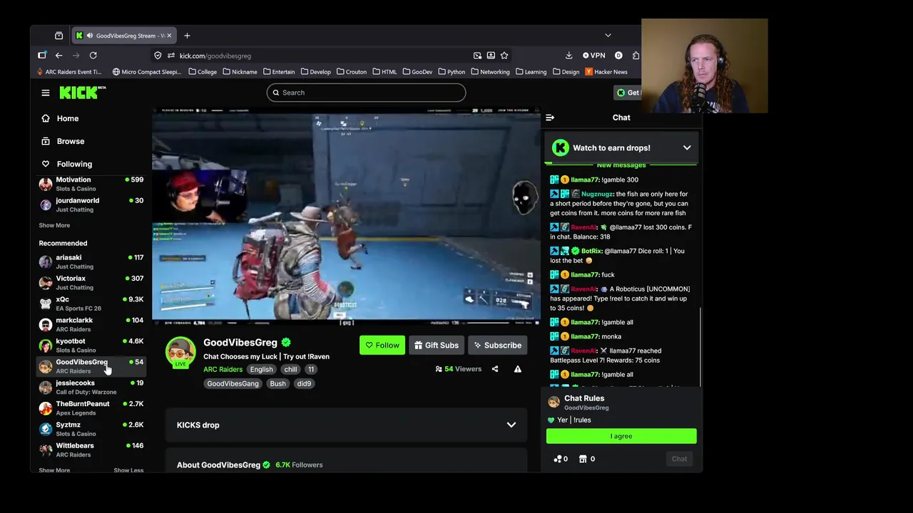The width and height of the screenshot is (913, 513).
Task: Click the stream video player
Action: coord(346,217)
